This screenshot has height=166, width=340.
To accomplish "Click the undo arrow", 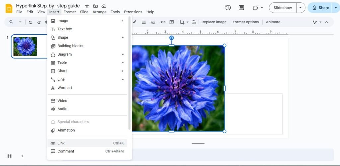I will pos(30,22).
